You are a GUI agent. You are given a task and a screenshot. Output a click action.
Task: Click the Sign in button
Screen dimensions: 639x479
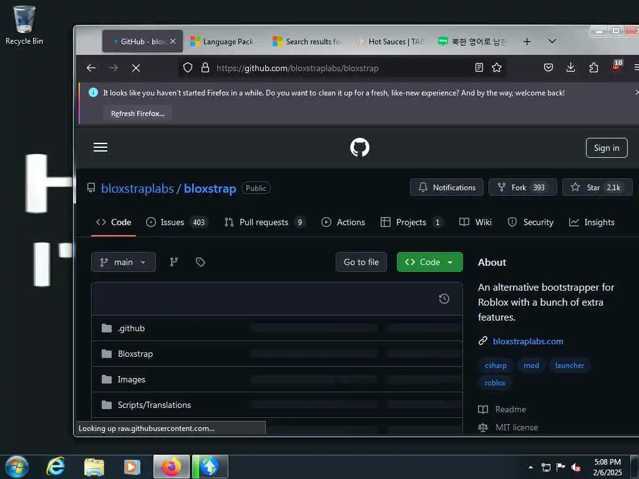(607, 148)
